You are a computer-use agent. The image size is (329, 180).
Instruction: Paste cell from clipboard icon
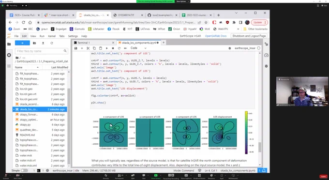click(101, 48)
